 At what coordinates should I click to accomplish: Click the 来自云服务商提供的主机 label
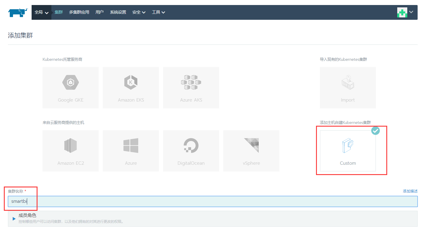pyautogui.click(x=63, y=122)
